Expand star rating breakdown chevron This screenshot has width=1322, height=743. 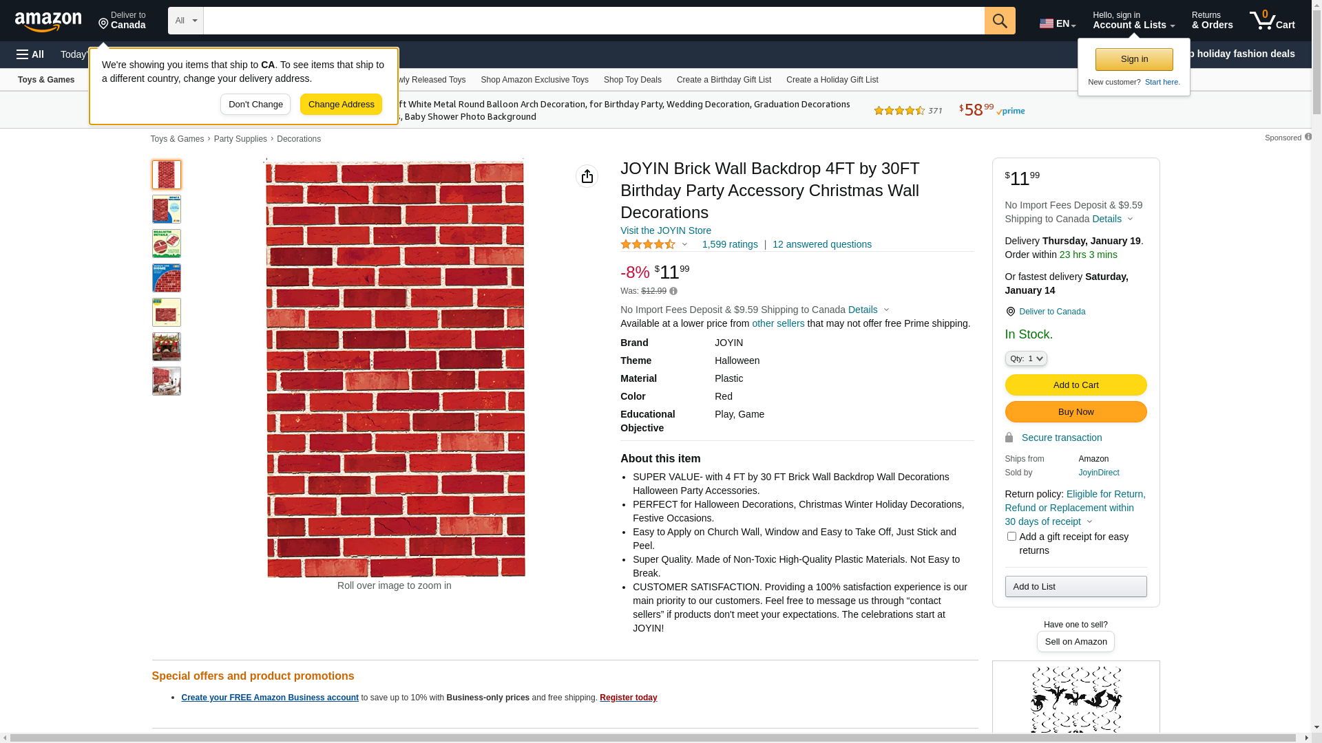pyautogui.click(x=684, y=244)
